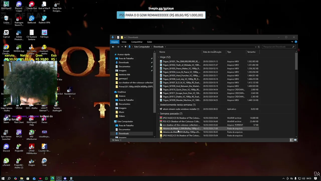The image size is (321, 181).
Task: Click the Explorer search magnifier icon
Action: (x=293, y=47)
